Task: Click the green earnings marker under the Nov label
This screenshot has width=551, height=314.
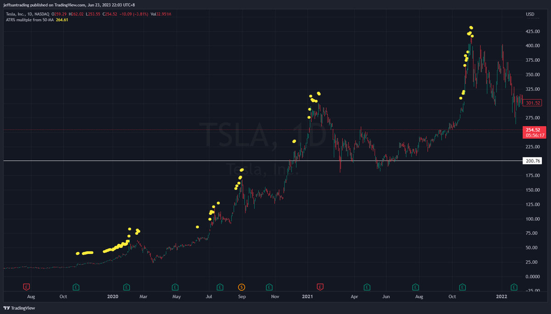Action: 269,287
